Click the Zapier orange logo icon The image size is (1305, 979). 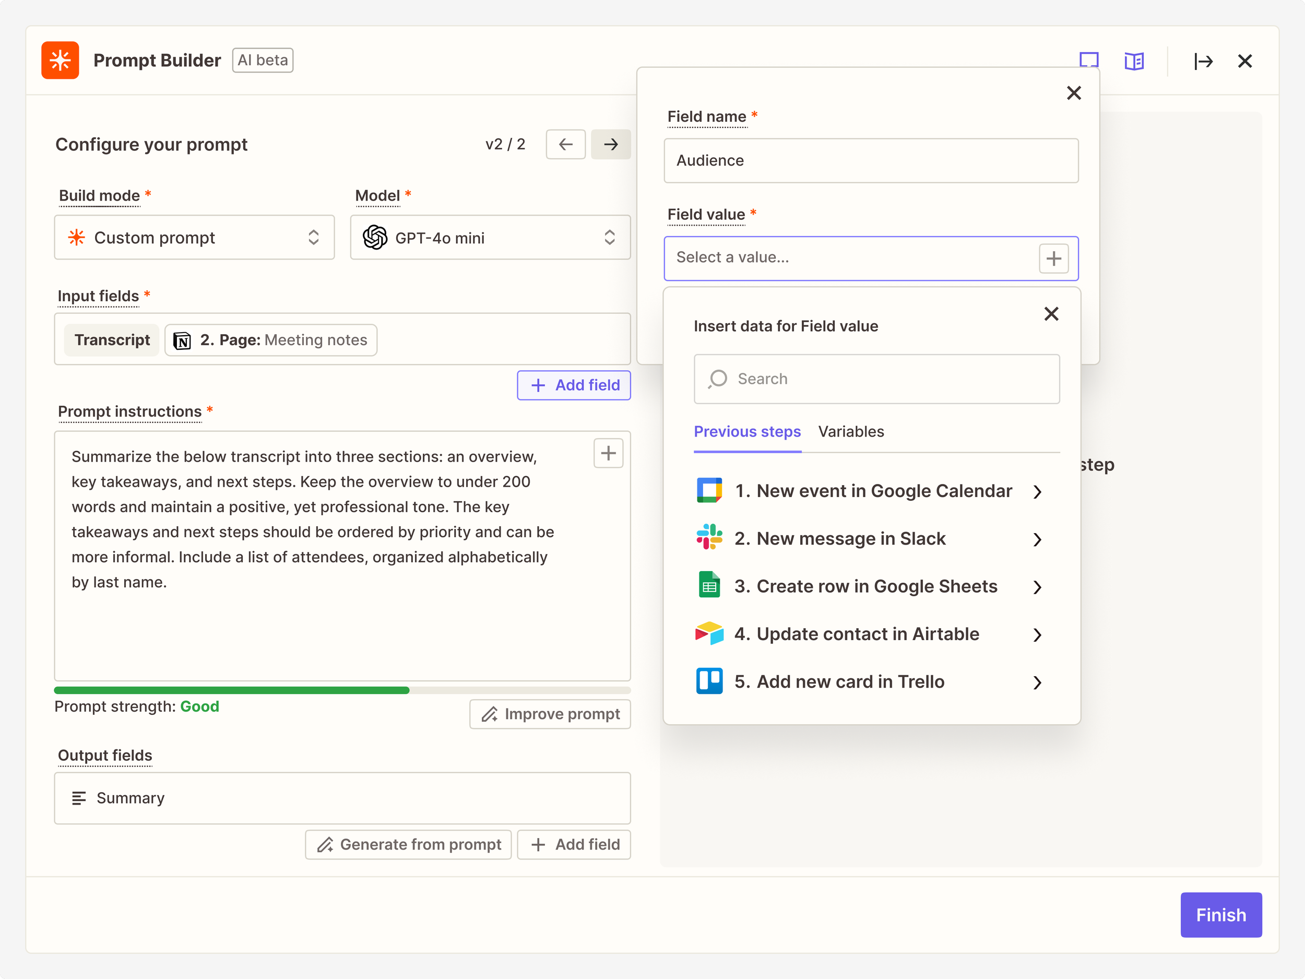[x=60, y=60]
